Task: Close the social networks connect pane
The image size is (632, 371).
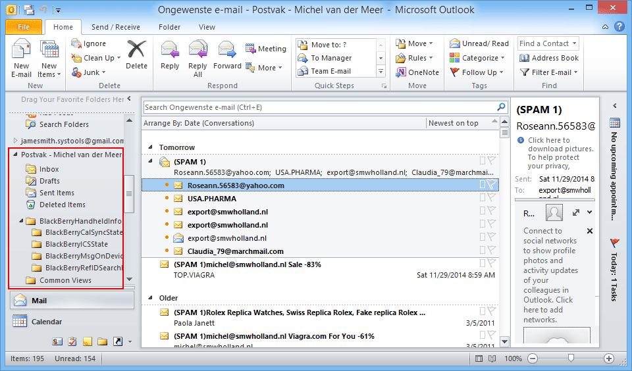Action: click(590, 231)
